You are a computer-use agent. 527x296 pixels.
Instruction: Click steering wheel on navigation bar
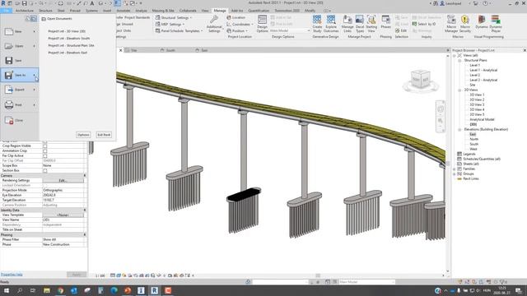tap(441, 109)
